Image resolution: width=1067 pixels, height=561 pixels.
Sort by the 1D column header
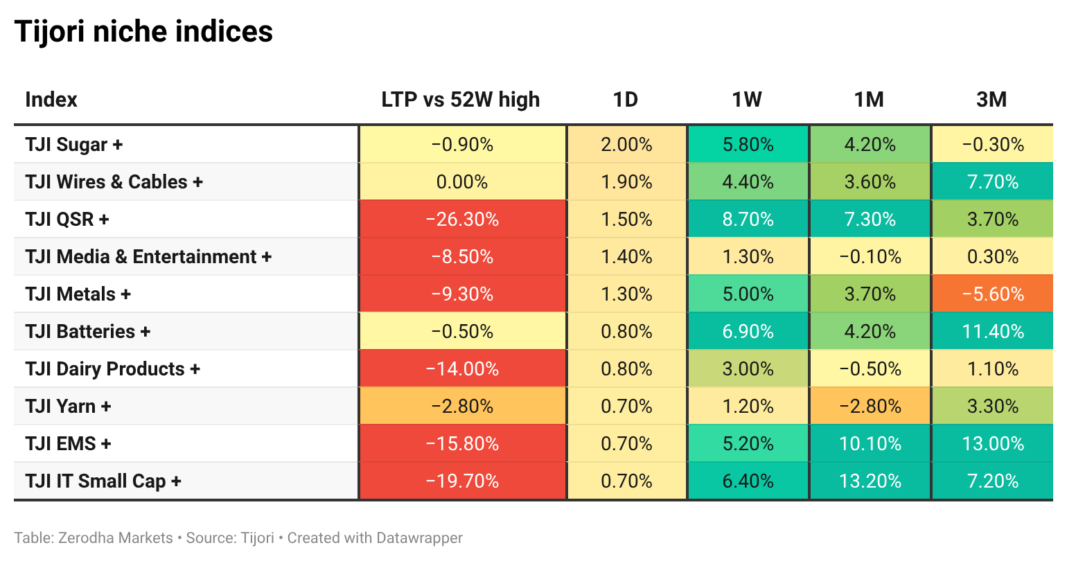[626, 100]
